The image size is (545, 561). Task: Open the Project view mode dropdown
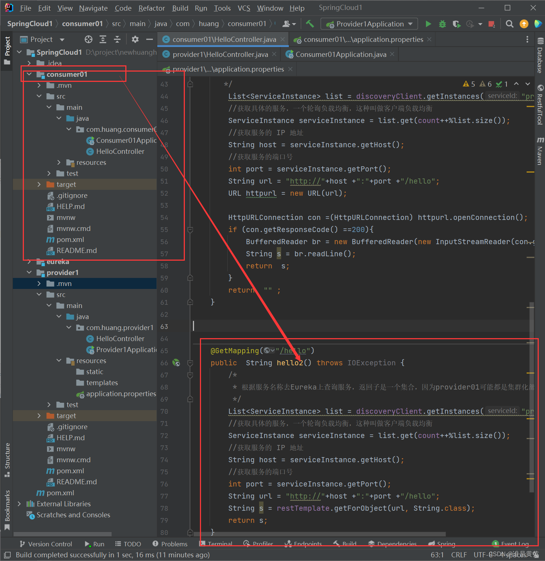pos(62,39)
